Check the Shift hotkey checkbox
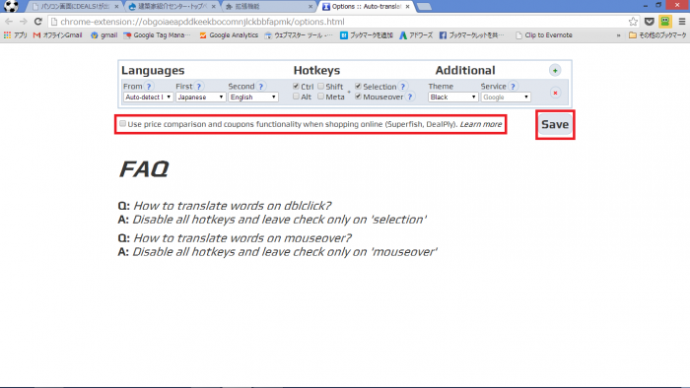Image resolution: width=690 pixels, height=388 pixels. [x=320, y=86]
